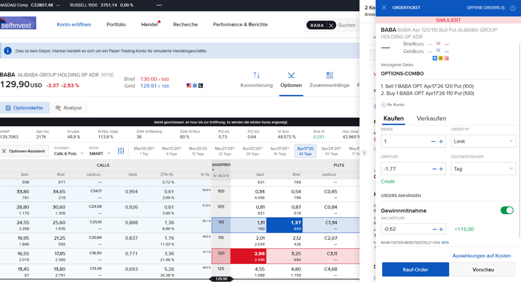Click the three-dots ticker bar menu

[159, 5]
